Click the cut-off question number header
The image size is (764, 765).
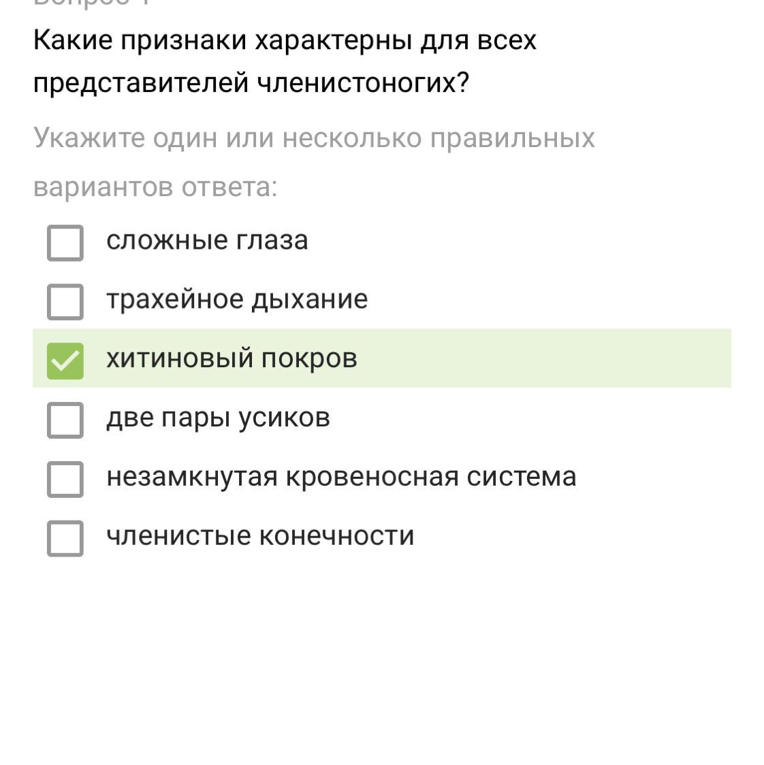click(x=93, y=4)
